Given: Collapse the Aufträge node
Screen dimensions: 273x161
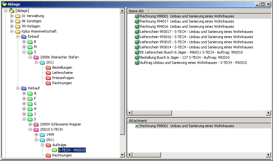Looking at the screenshot, I should pyautogui.click(x=42, y=145).
